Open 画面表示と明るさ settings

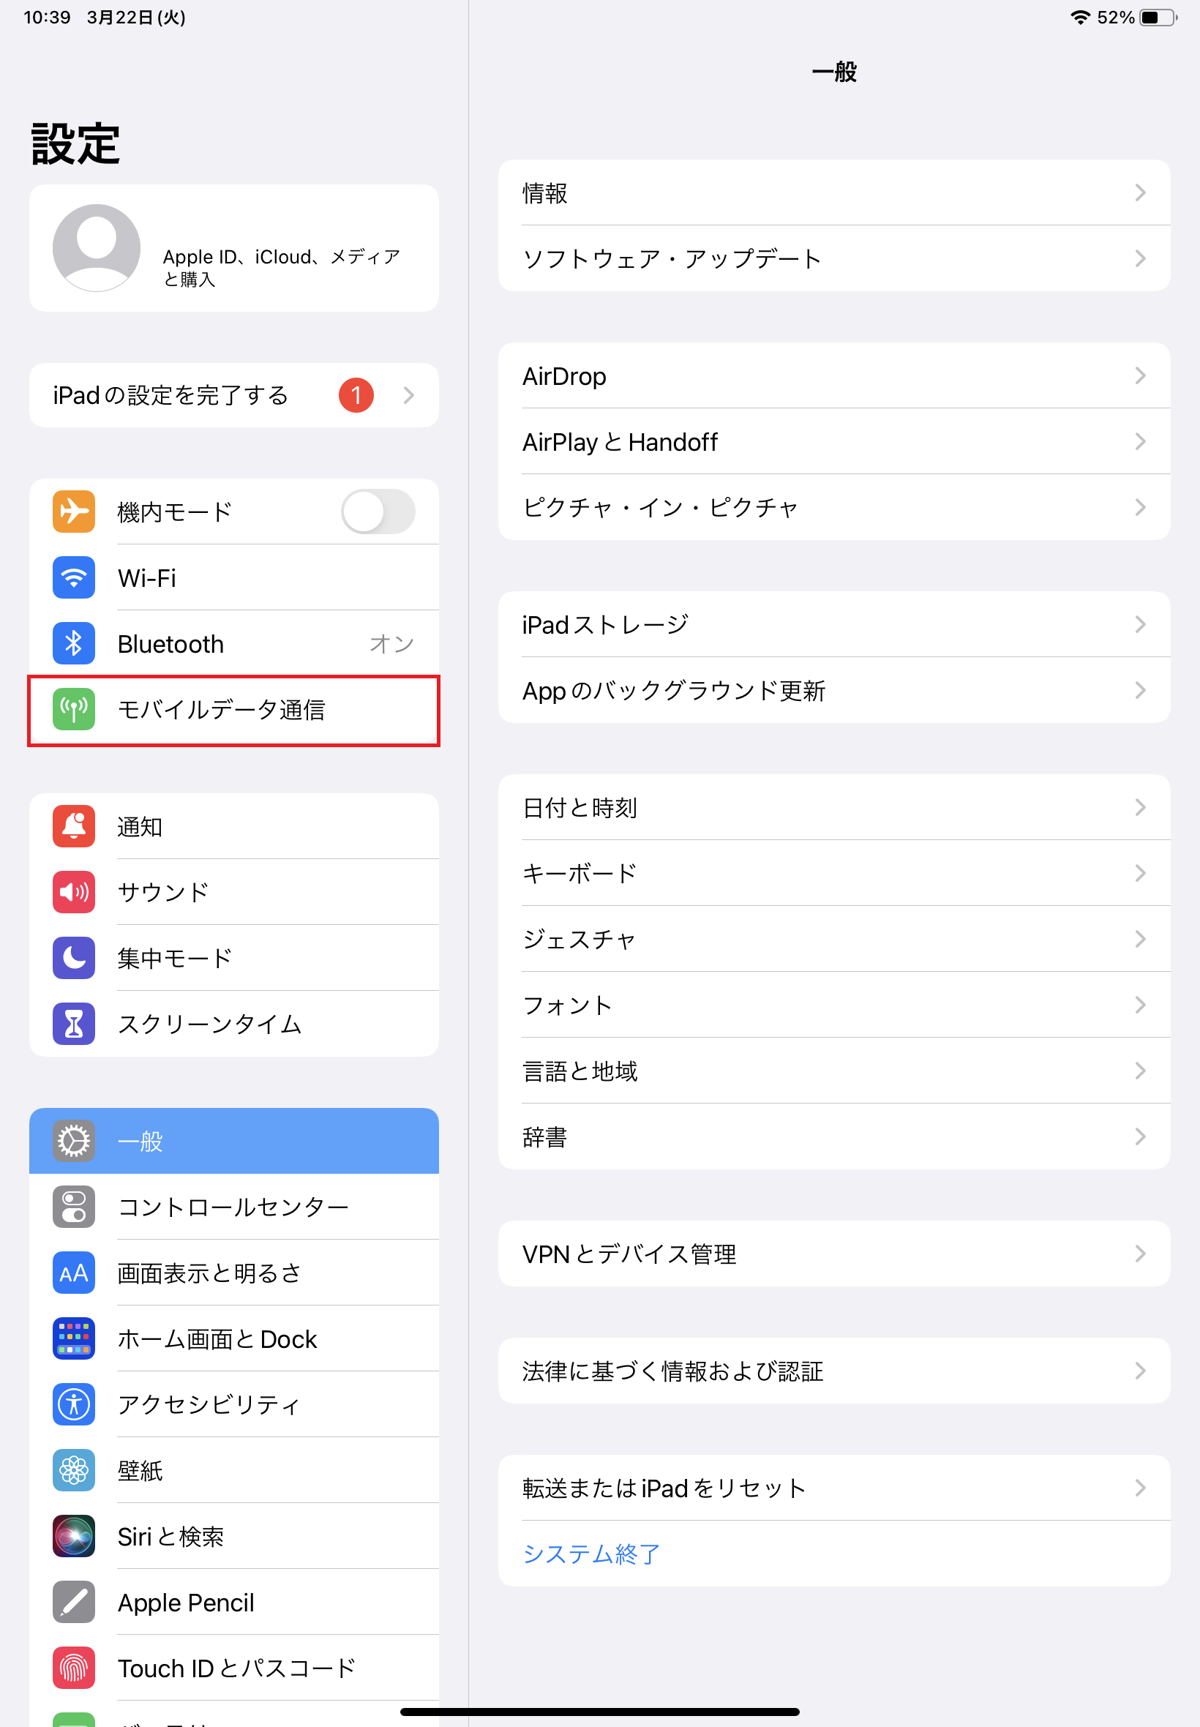point(234,1273)
